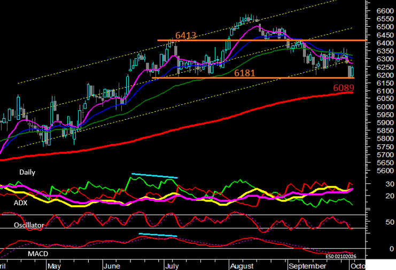Click the cyan divergence line above MACD
The image size is (396, 270).
pos(158,235)
